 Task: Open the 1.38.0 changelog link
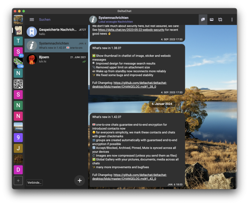pos(130,85)
